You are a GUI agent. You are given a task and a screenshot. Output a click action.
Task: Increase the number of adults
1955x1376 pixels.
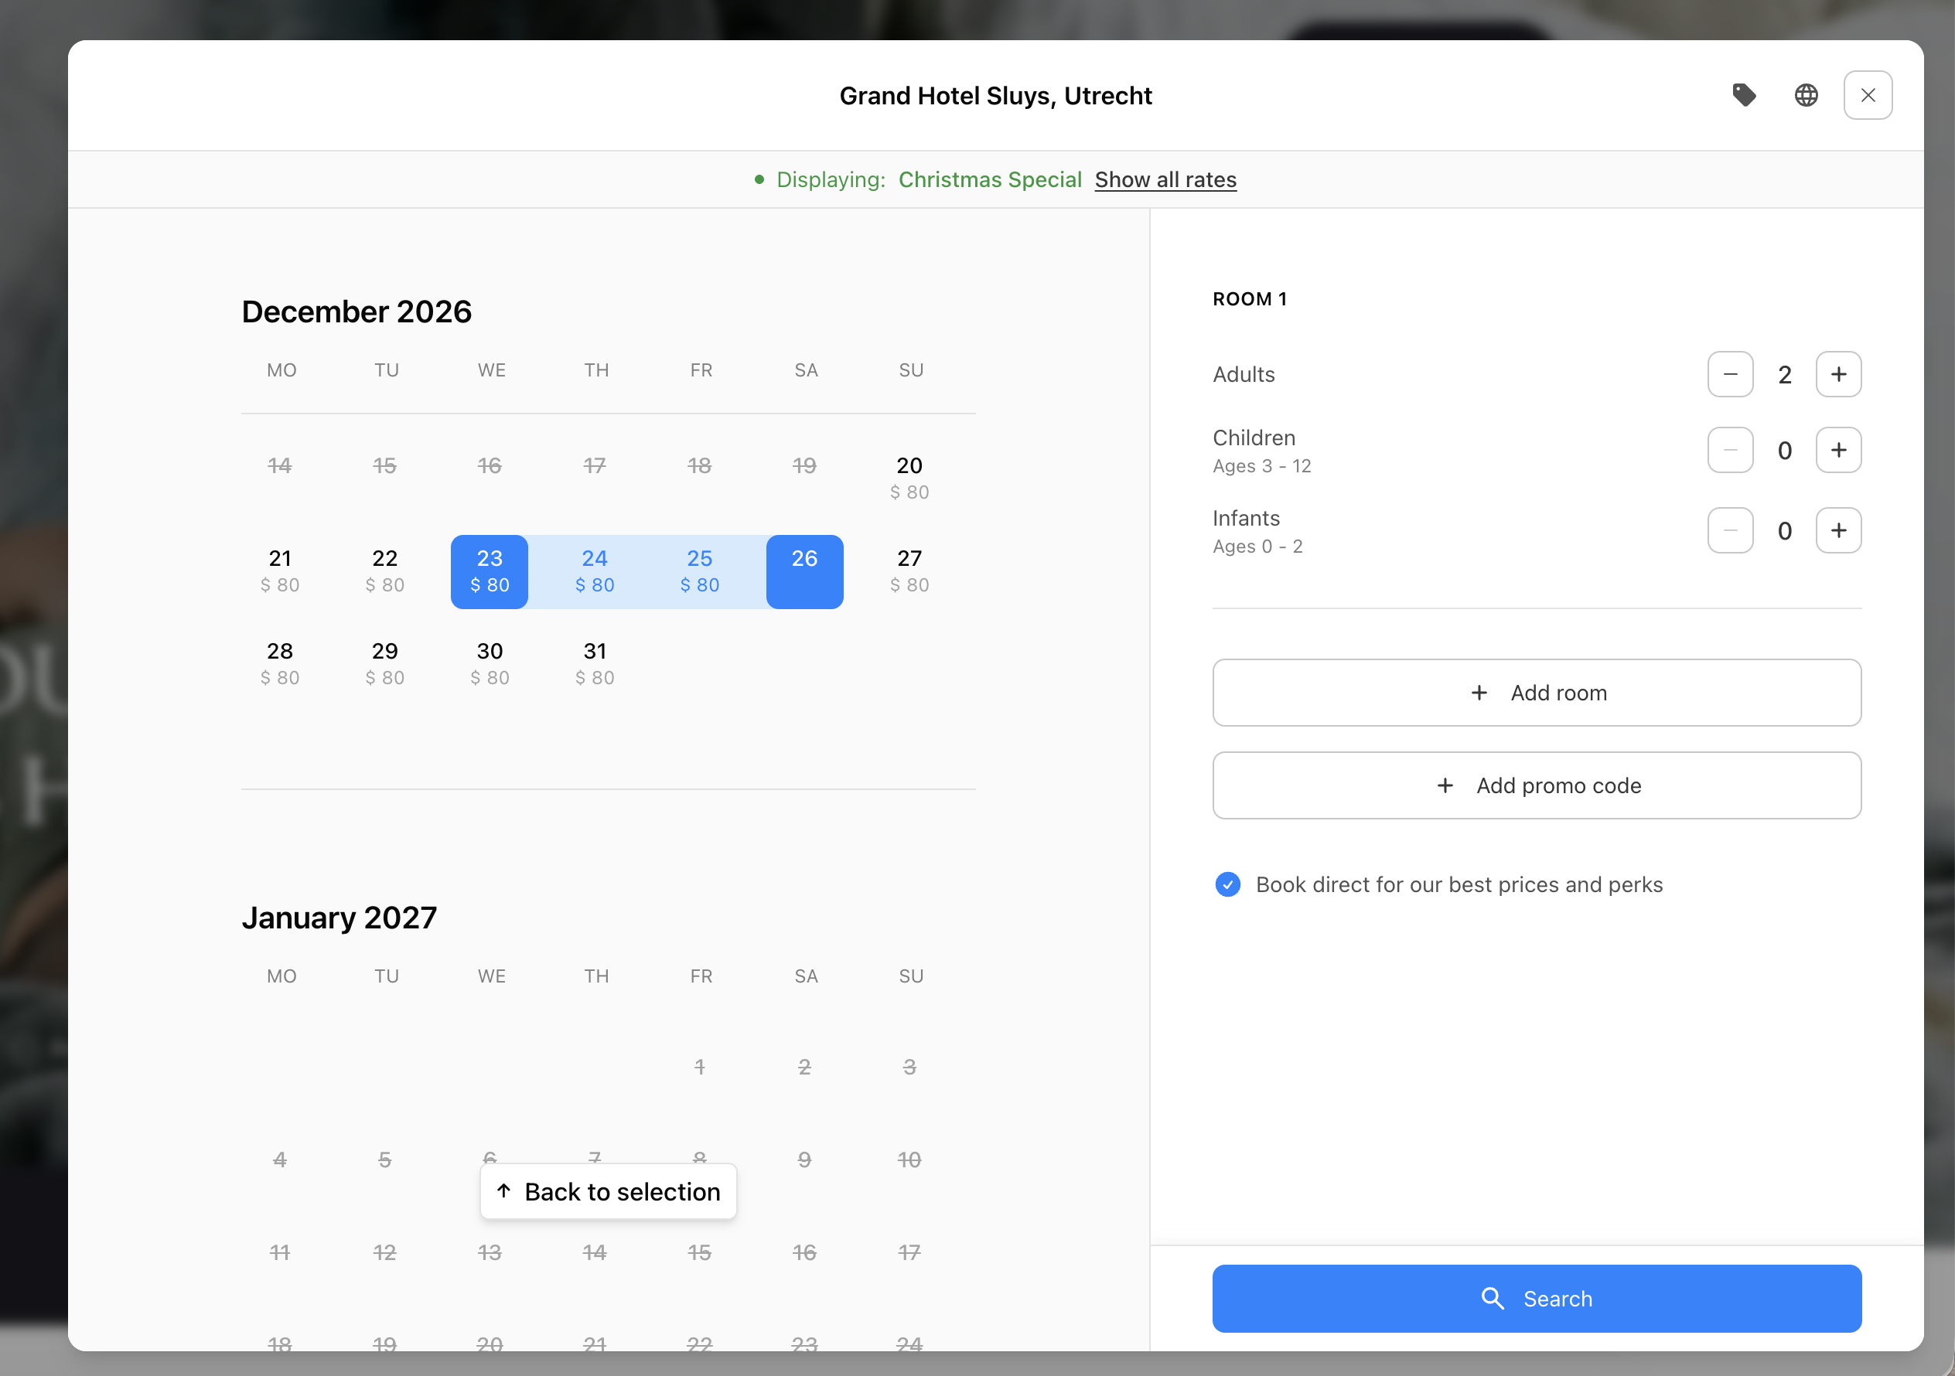coord(1839,374)
